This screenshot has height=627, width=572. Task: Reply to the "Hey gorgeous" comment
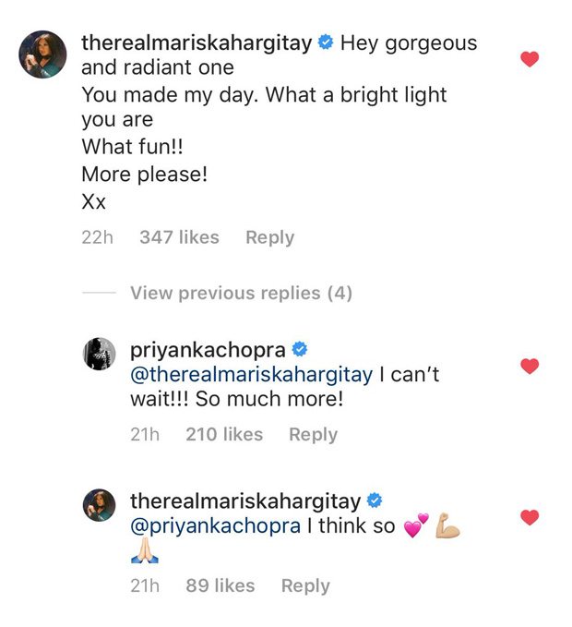(x=269, y=237)
